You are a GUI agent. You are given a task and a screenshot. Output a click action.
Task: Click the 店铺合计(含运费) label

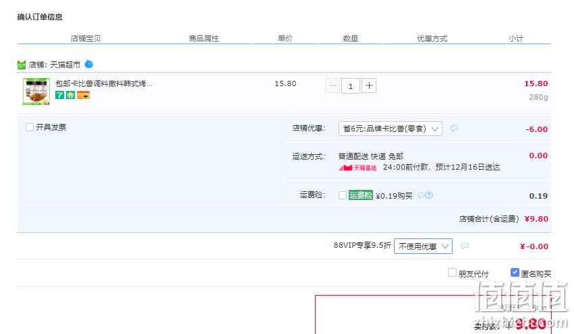(489, 219)
